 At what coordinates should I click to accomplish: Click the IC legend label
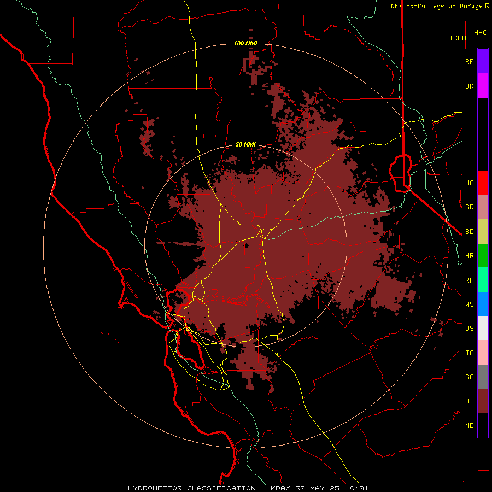coord(469,353)
